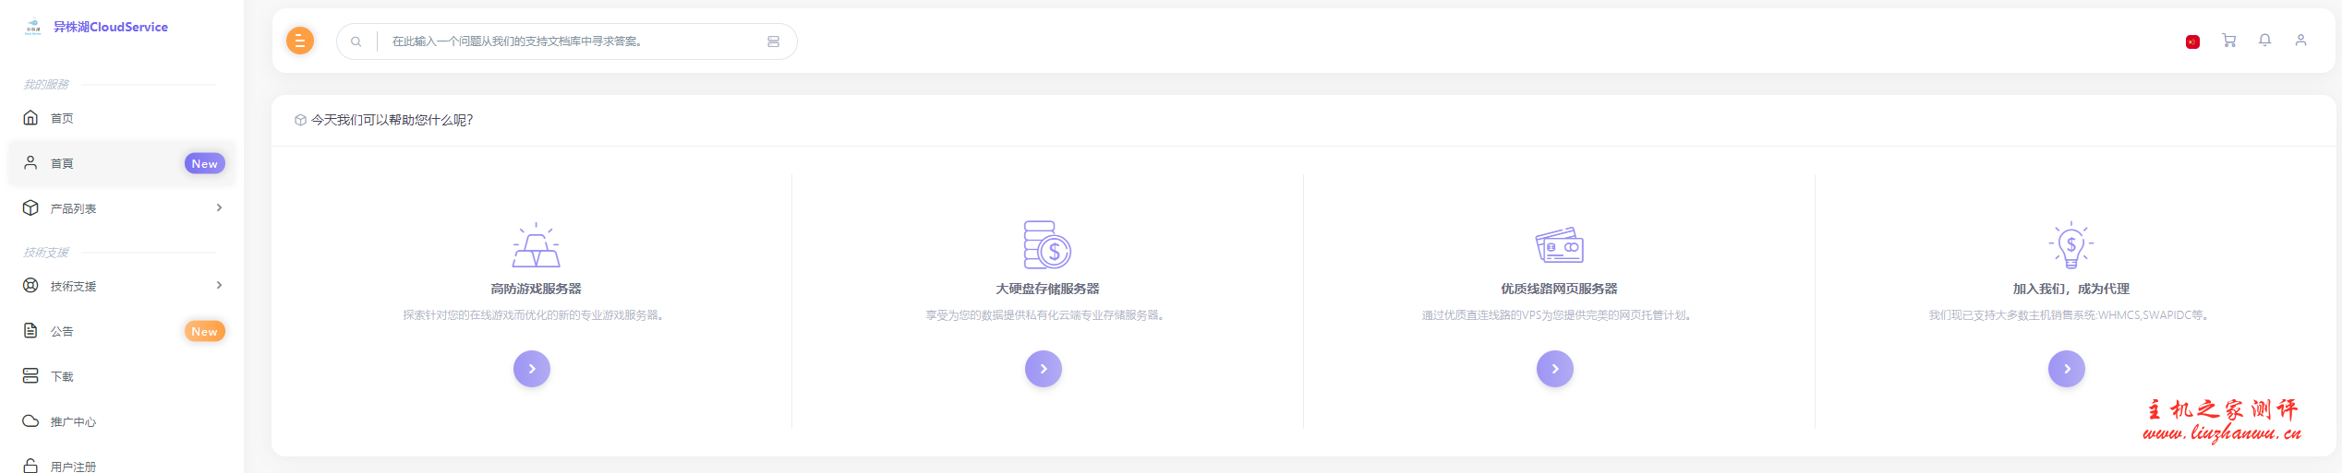The height and width of the screenshot is (473, 2342).
Task: Click the coin stack storage server icon
Action: tap(1046, 245)
